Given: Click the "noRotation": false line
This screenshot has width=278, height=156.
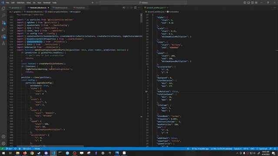Looking at the screenshot, I should pyautogui.click(x=168, y=91).
